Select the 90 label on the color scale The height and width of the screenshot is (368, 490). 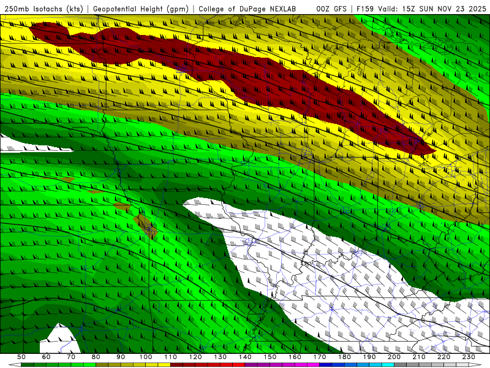coord(121,357)
